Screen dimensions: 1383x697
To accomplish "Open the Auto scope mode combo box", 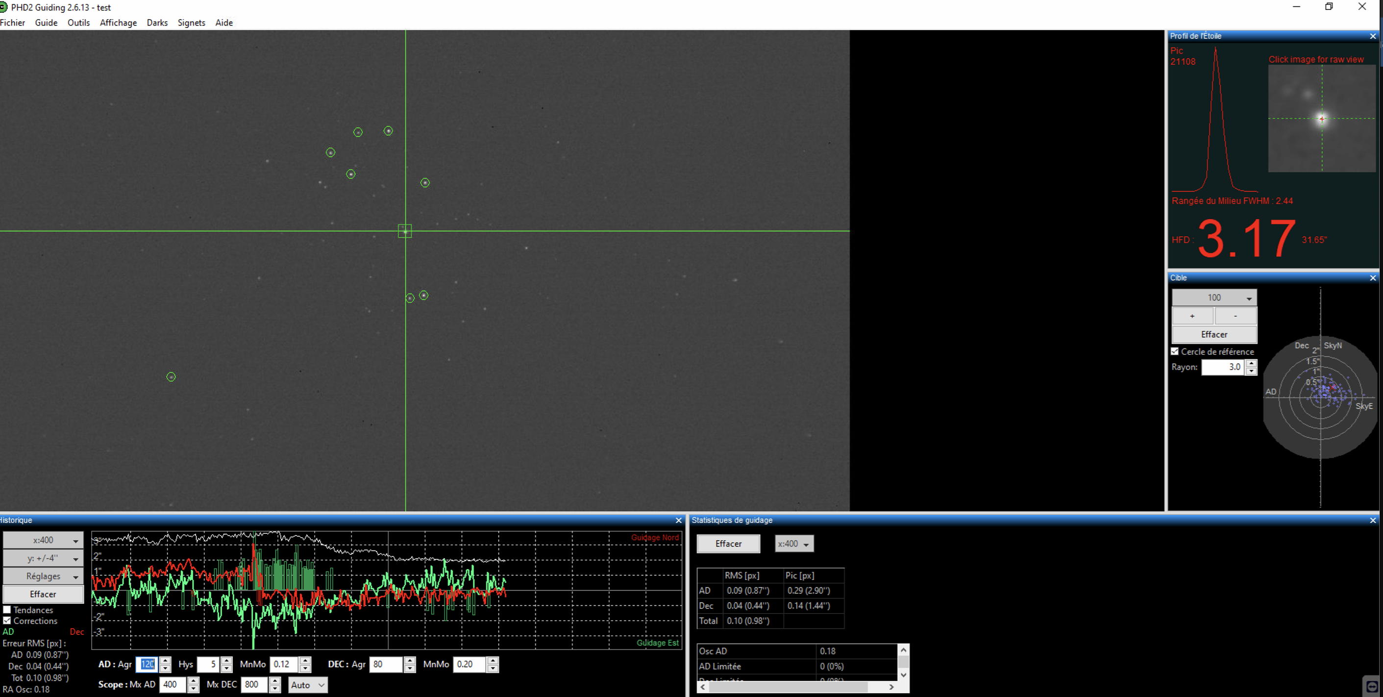I will click(x=308, y=685).
